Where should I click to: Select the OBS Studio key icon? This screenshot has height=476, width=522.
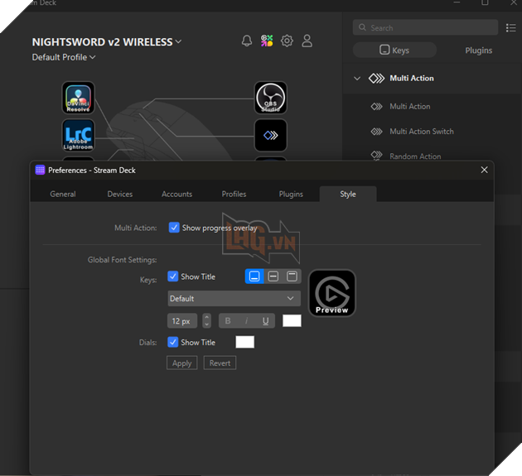[271, 98]
